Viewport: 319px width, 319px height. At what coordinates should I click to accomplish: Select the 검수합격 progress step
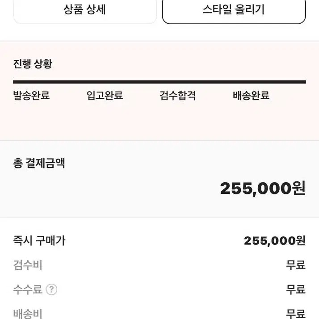click(x=178, y=96)
